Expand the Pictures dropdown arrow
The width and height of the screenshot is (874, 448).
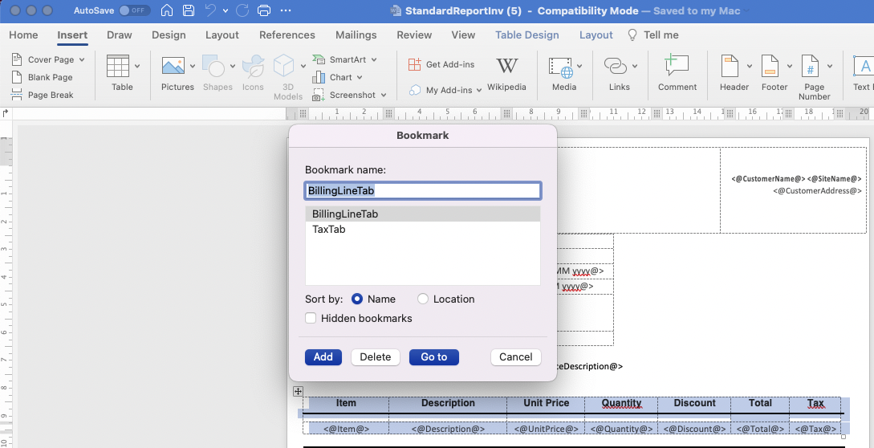[193, 66]
